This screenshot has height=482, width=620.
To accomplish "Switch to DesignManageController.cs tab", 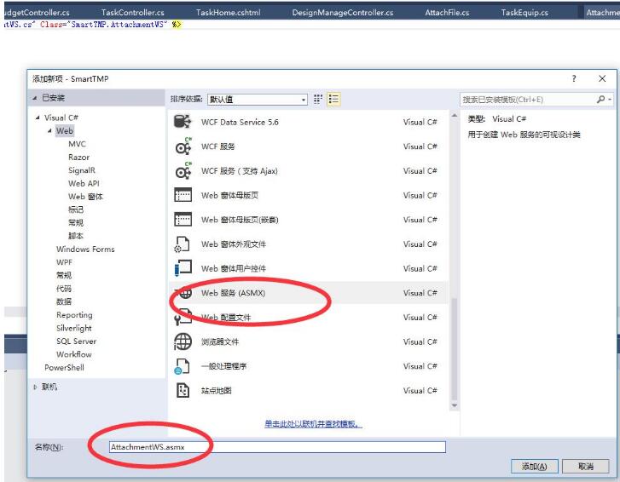I will tap(343, 13).
